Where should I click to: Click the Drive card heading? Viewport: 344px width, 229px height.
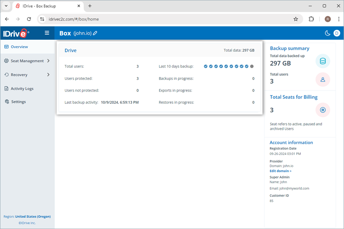coord(70,50)
